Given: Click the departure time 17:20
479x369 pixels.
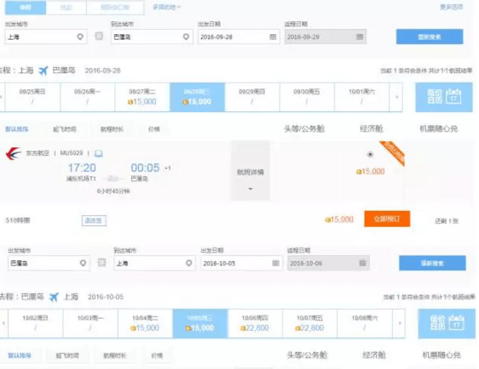Looking at the screenshot, I should [82, 167].
